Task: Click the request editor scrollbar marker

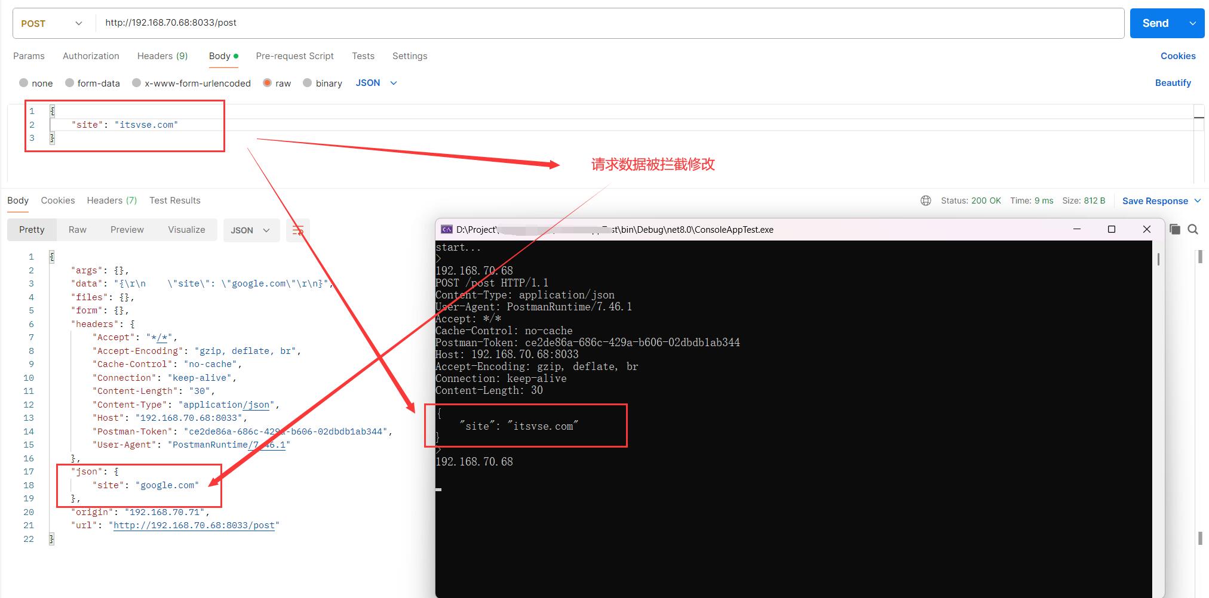Action: point(1199,118)
